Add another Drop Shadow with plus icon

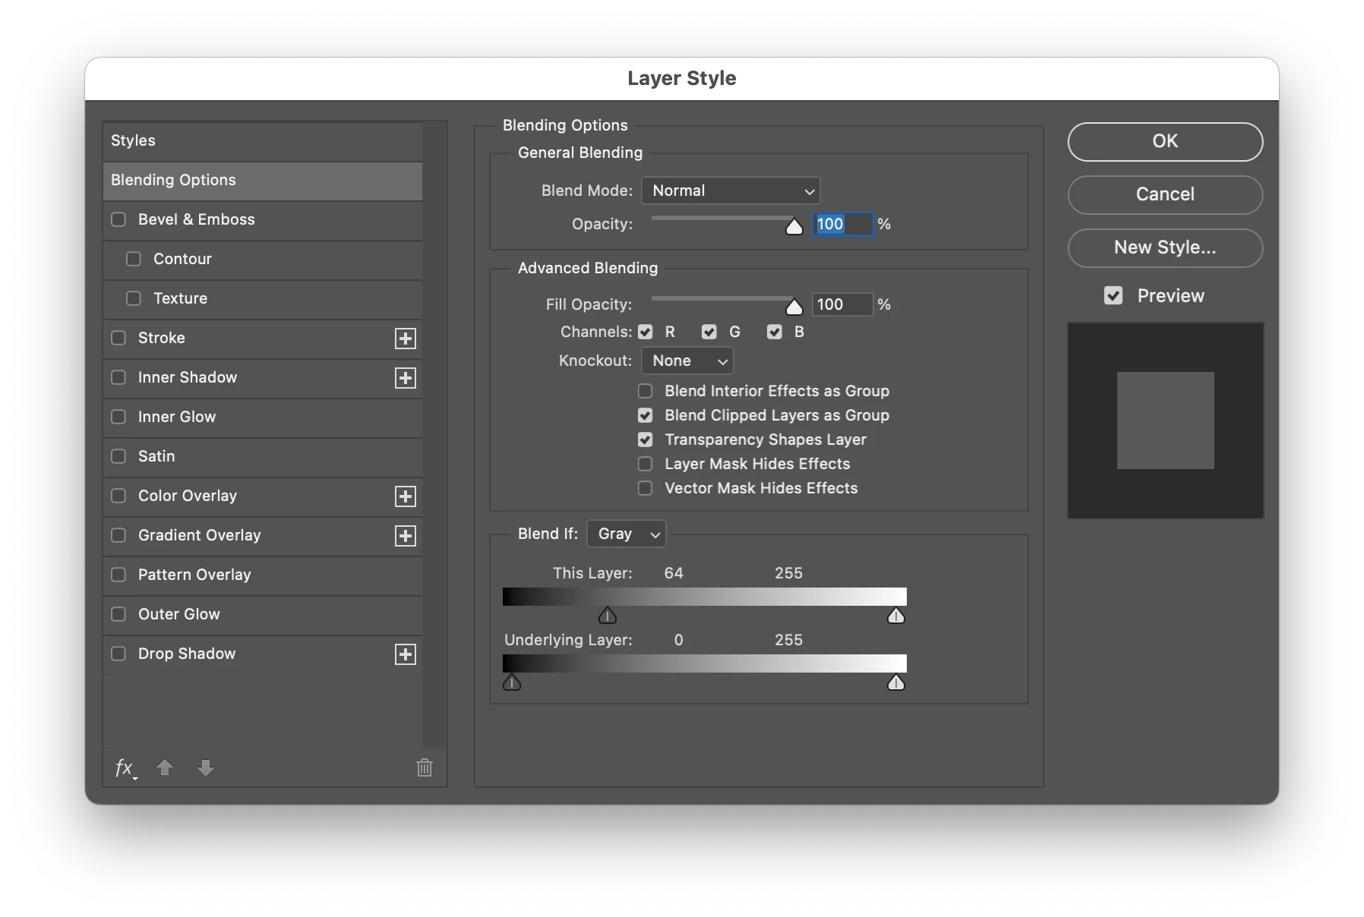406,654
